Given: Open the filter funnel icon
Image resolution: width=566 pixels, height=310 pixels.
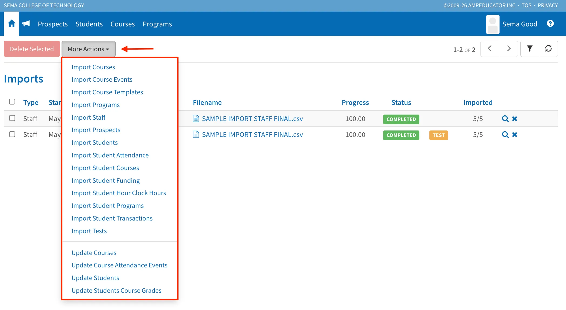Looking at the screenshot, I should (530, 49).
